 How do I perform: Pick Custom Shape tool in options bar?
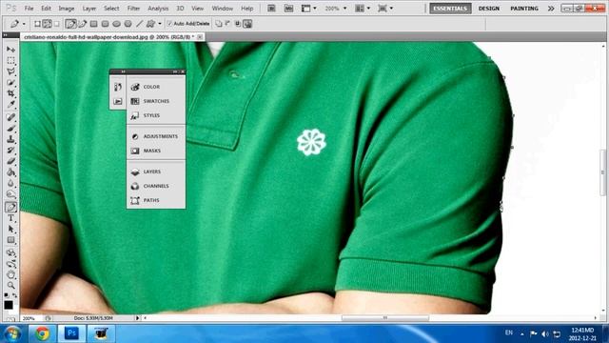coord(150,24)
